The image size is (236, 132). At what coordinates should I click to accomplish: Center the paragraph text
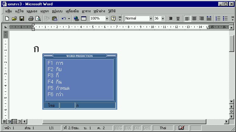(x=194, y=19)
